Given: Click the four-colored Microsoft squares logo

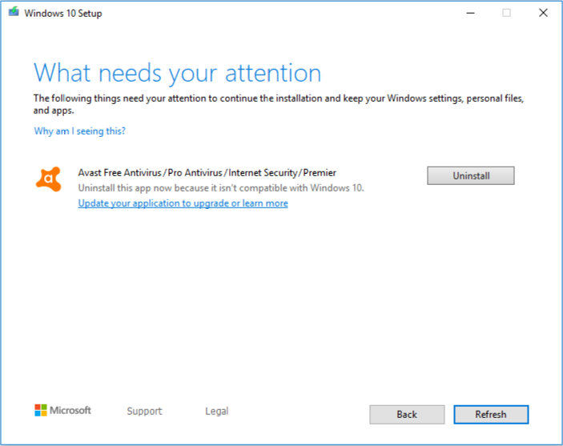Looking at the screenshot, I should point(41,410).
